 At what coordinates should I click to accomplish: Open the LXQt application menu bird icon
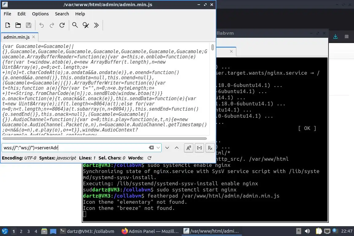point(5,231)
